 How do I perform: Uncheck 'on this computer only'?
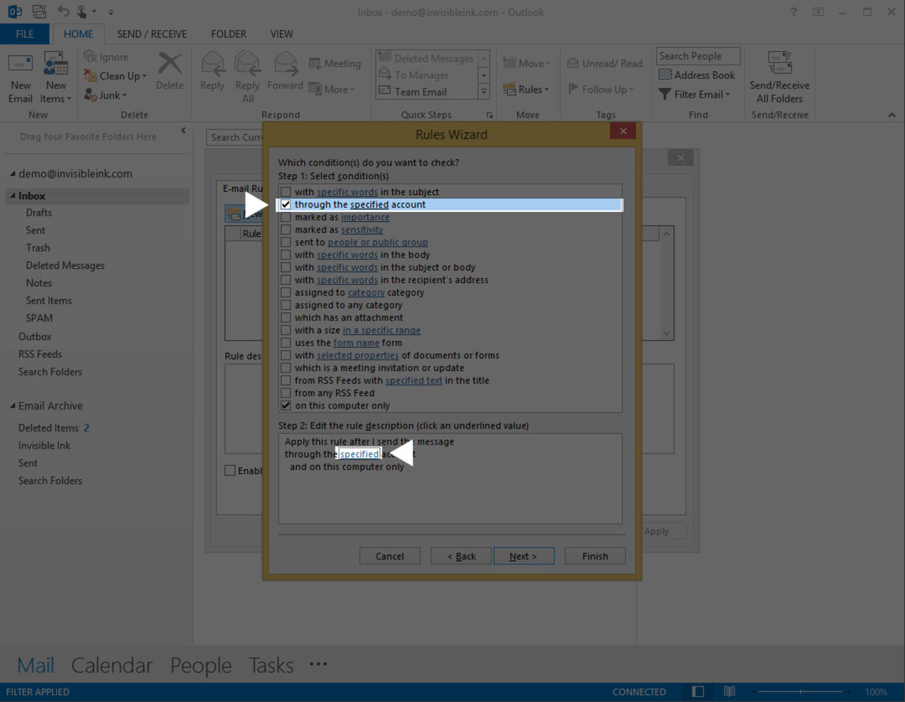285,405
